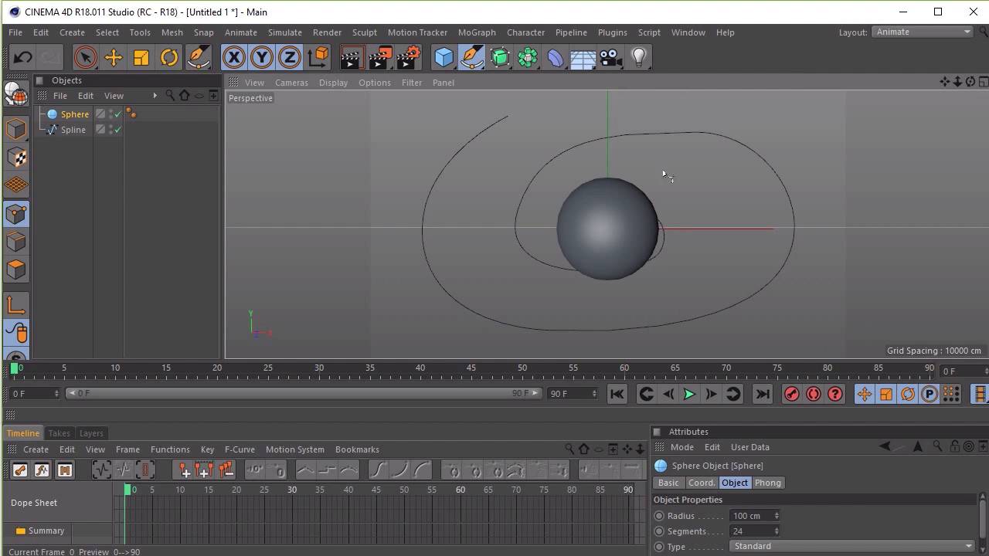
Task: Open the Light object icon
Action: click(x=639, y=58)
